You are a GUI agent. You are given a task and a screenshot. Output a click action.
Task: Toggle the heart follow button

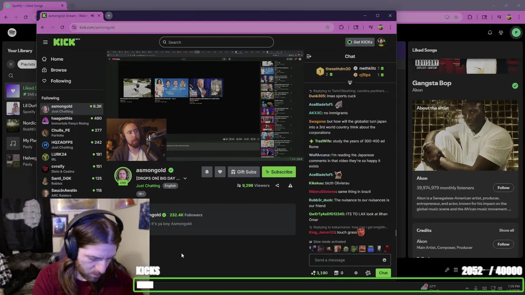220,172
